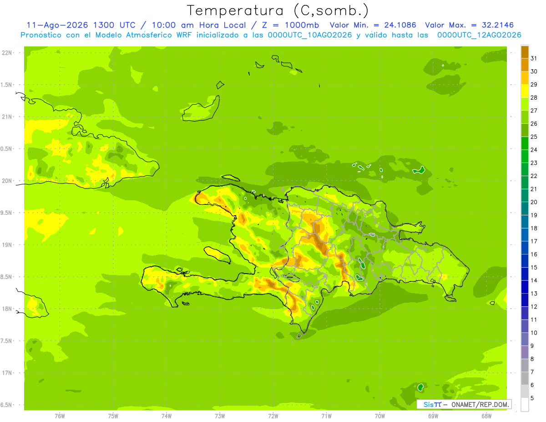Click the latitude label "19N"
This screenshot has height=422, width=546.
pos(7,245)
